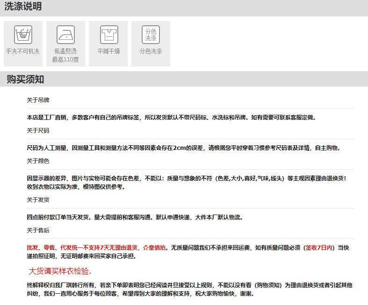368x305 pixels.
Task: Click the red 大货请买样衣检验 notice
Action: point(60,271)
